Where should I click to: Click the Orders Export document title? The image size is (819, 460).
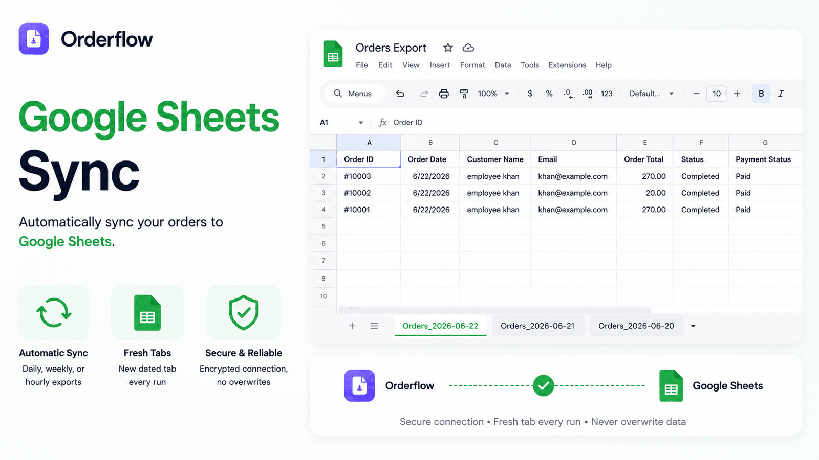(391, 48)
